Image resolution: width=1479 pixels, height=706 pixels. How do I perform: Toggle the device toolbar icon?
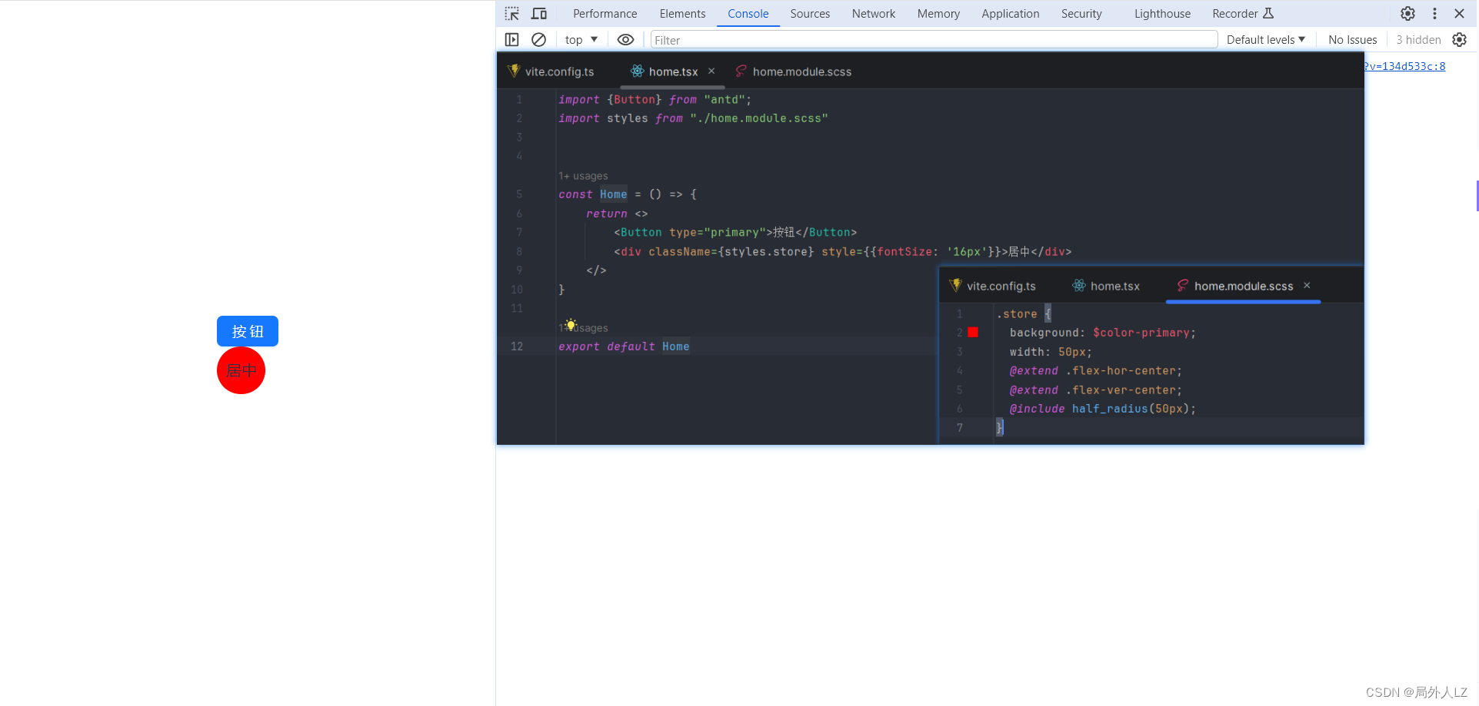coord(539,14)
